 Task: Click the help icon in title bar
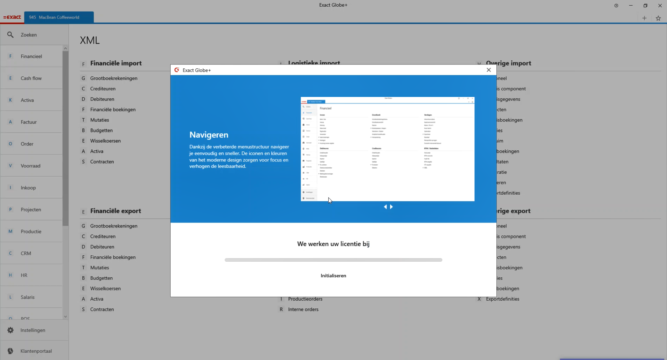tap(616, 6)
